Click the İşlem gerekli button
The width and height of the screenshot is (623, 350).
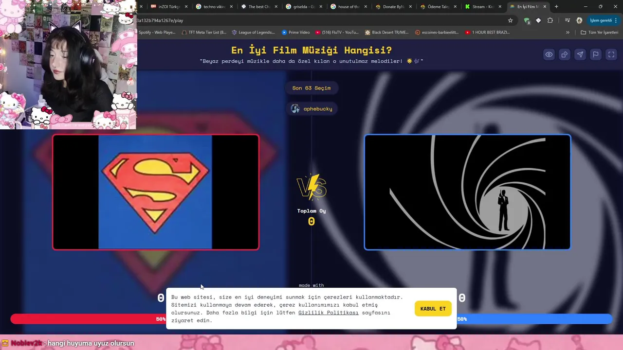604,20
